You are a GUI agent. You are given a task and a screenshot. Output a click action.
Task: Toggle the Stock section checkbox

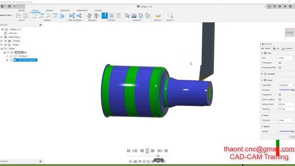point(265,80)
